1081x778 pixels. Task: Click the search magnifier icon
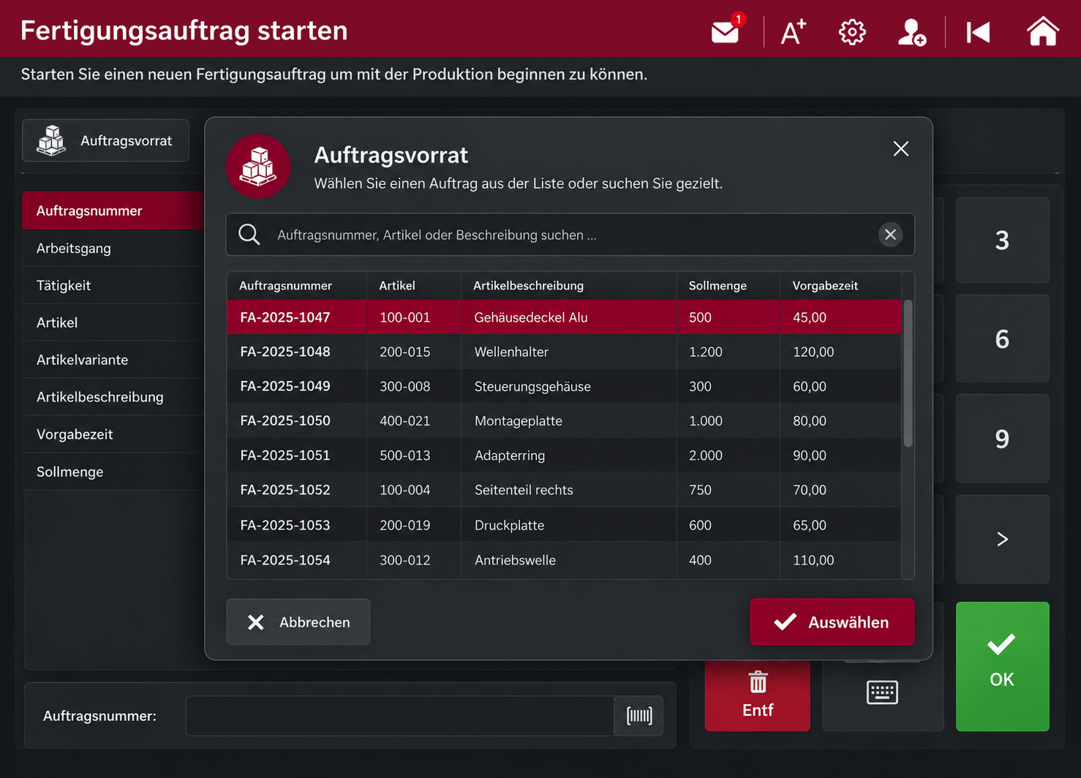point(249,234)
